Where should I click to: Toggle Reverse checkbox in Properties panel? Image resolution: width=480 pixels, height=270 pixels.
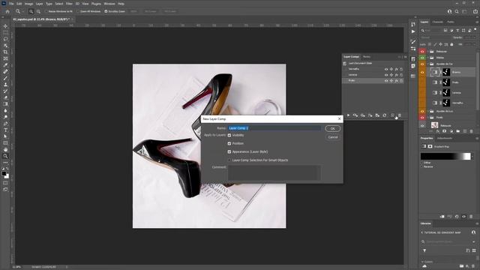[421, 166]
